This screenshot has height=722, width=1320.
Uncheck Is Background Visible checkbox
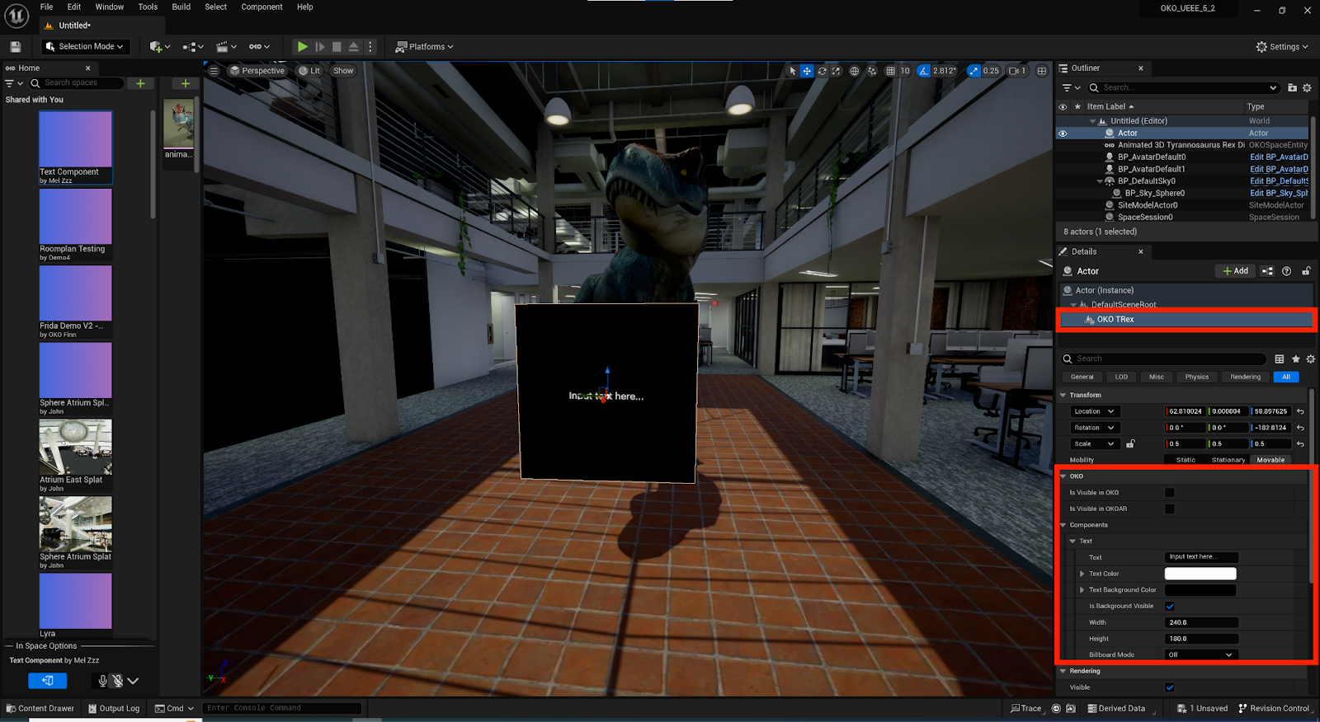1169,607
